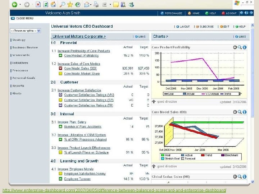Open the browser Search magnifier
The image size is (259, 194).
click(x=62, y=4)
